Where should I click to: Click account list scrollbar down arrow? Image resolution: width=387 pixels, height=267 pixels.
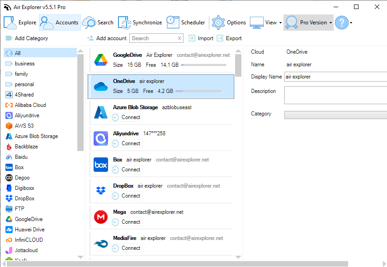point(238,257)
